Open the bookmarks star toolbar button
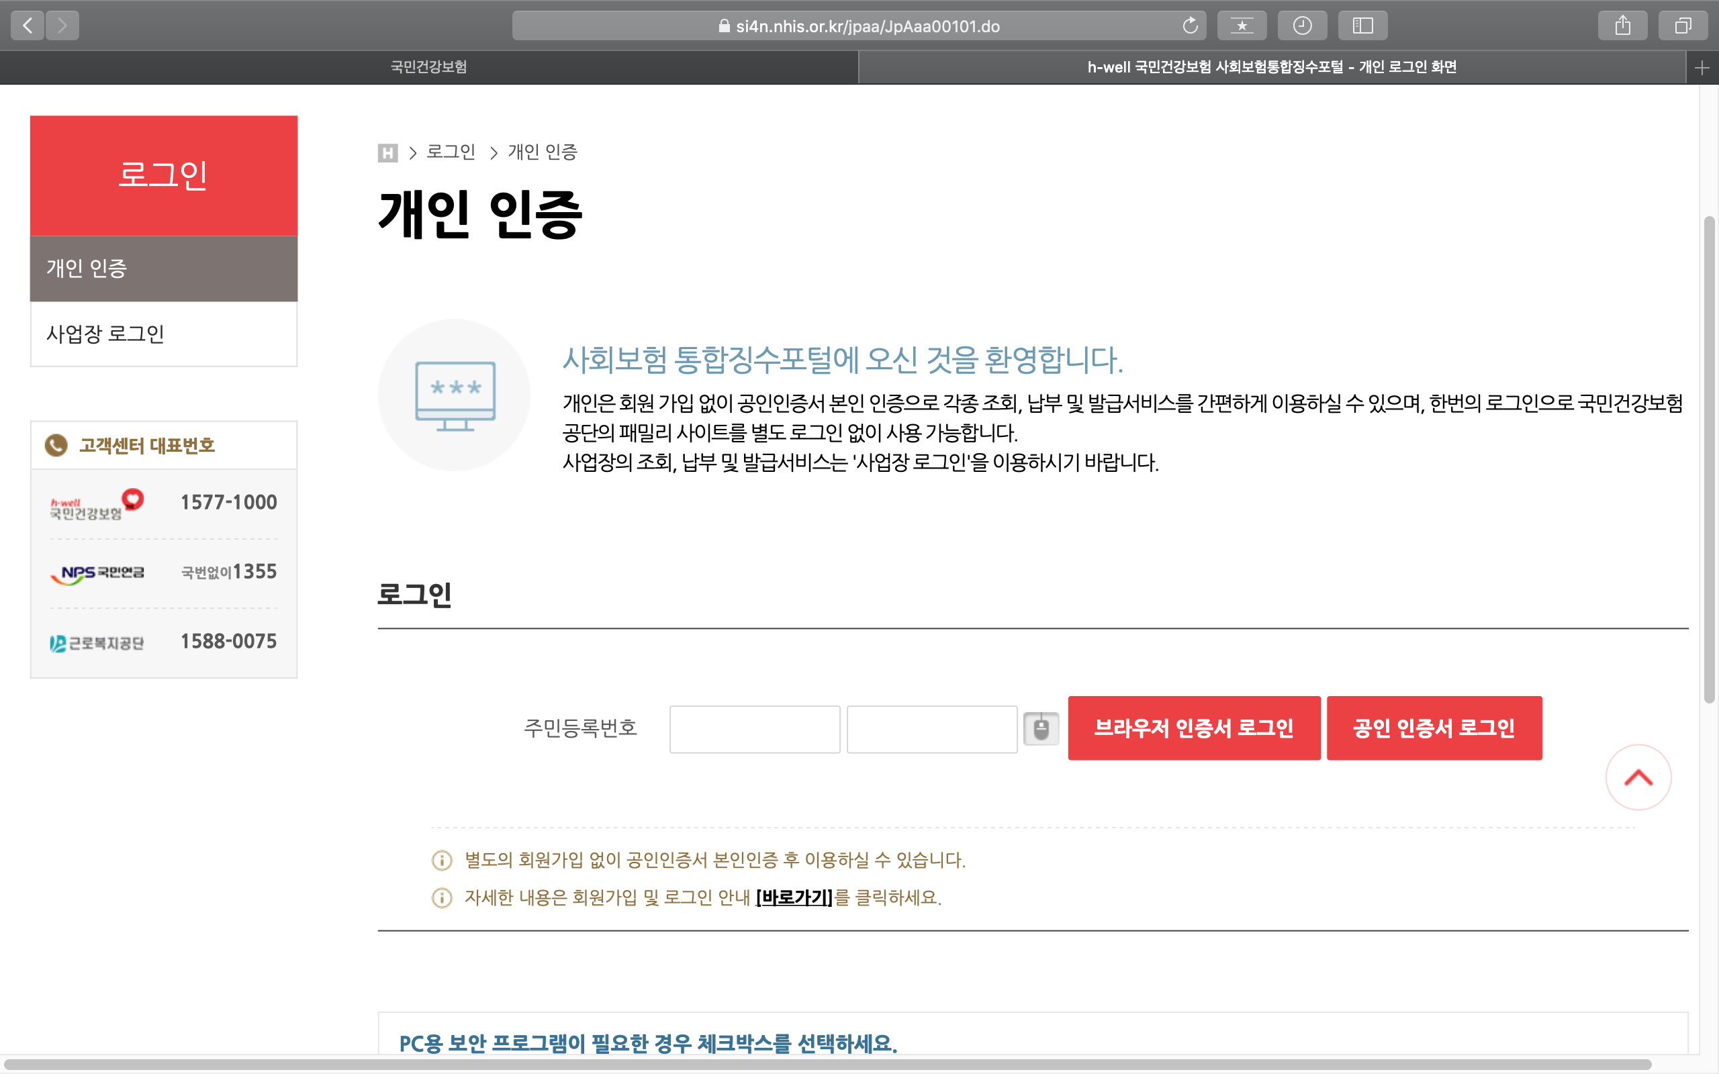 [x=1242, y=26]
